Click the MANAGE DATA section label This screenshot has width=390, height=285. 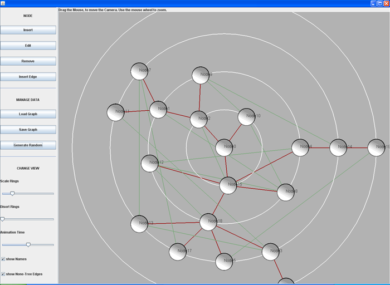tap(28, 100)
